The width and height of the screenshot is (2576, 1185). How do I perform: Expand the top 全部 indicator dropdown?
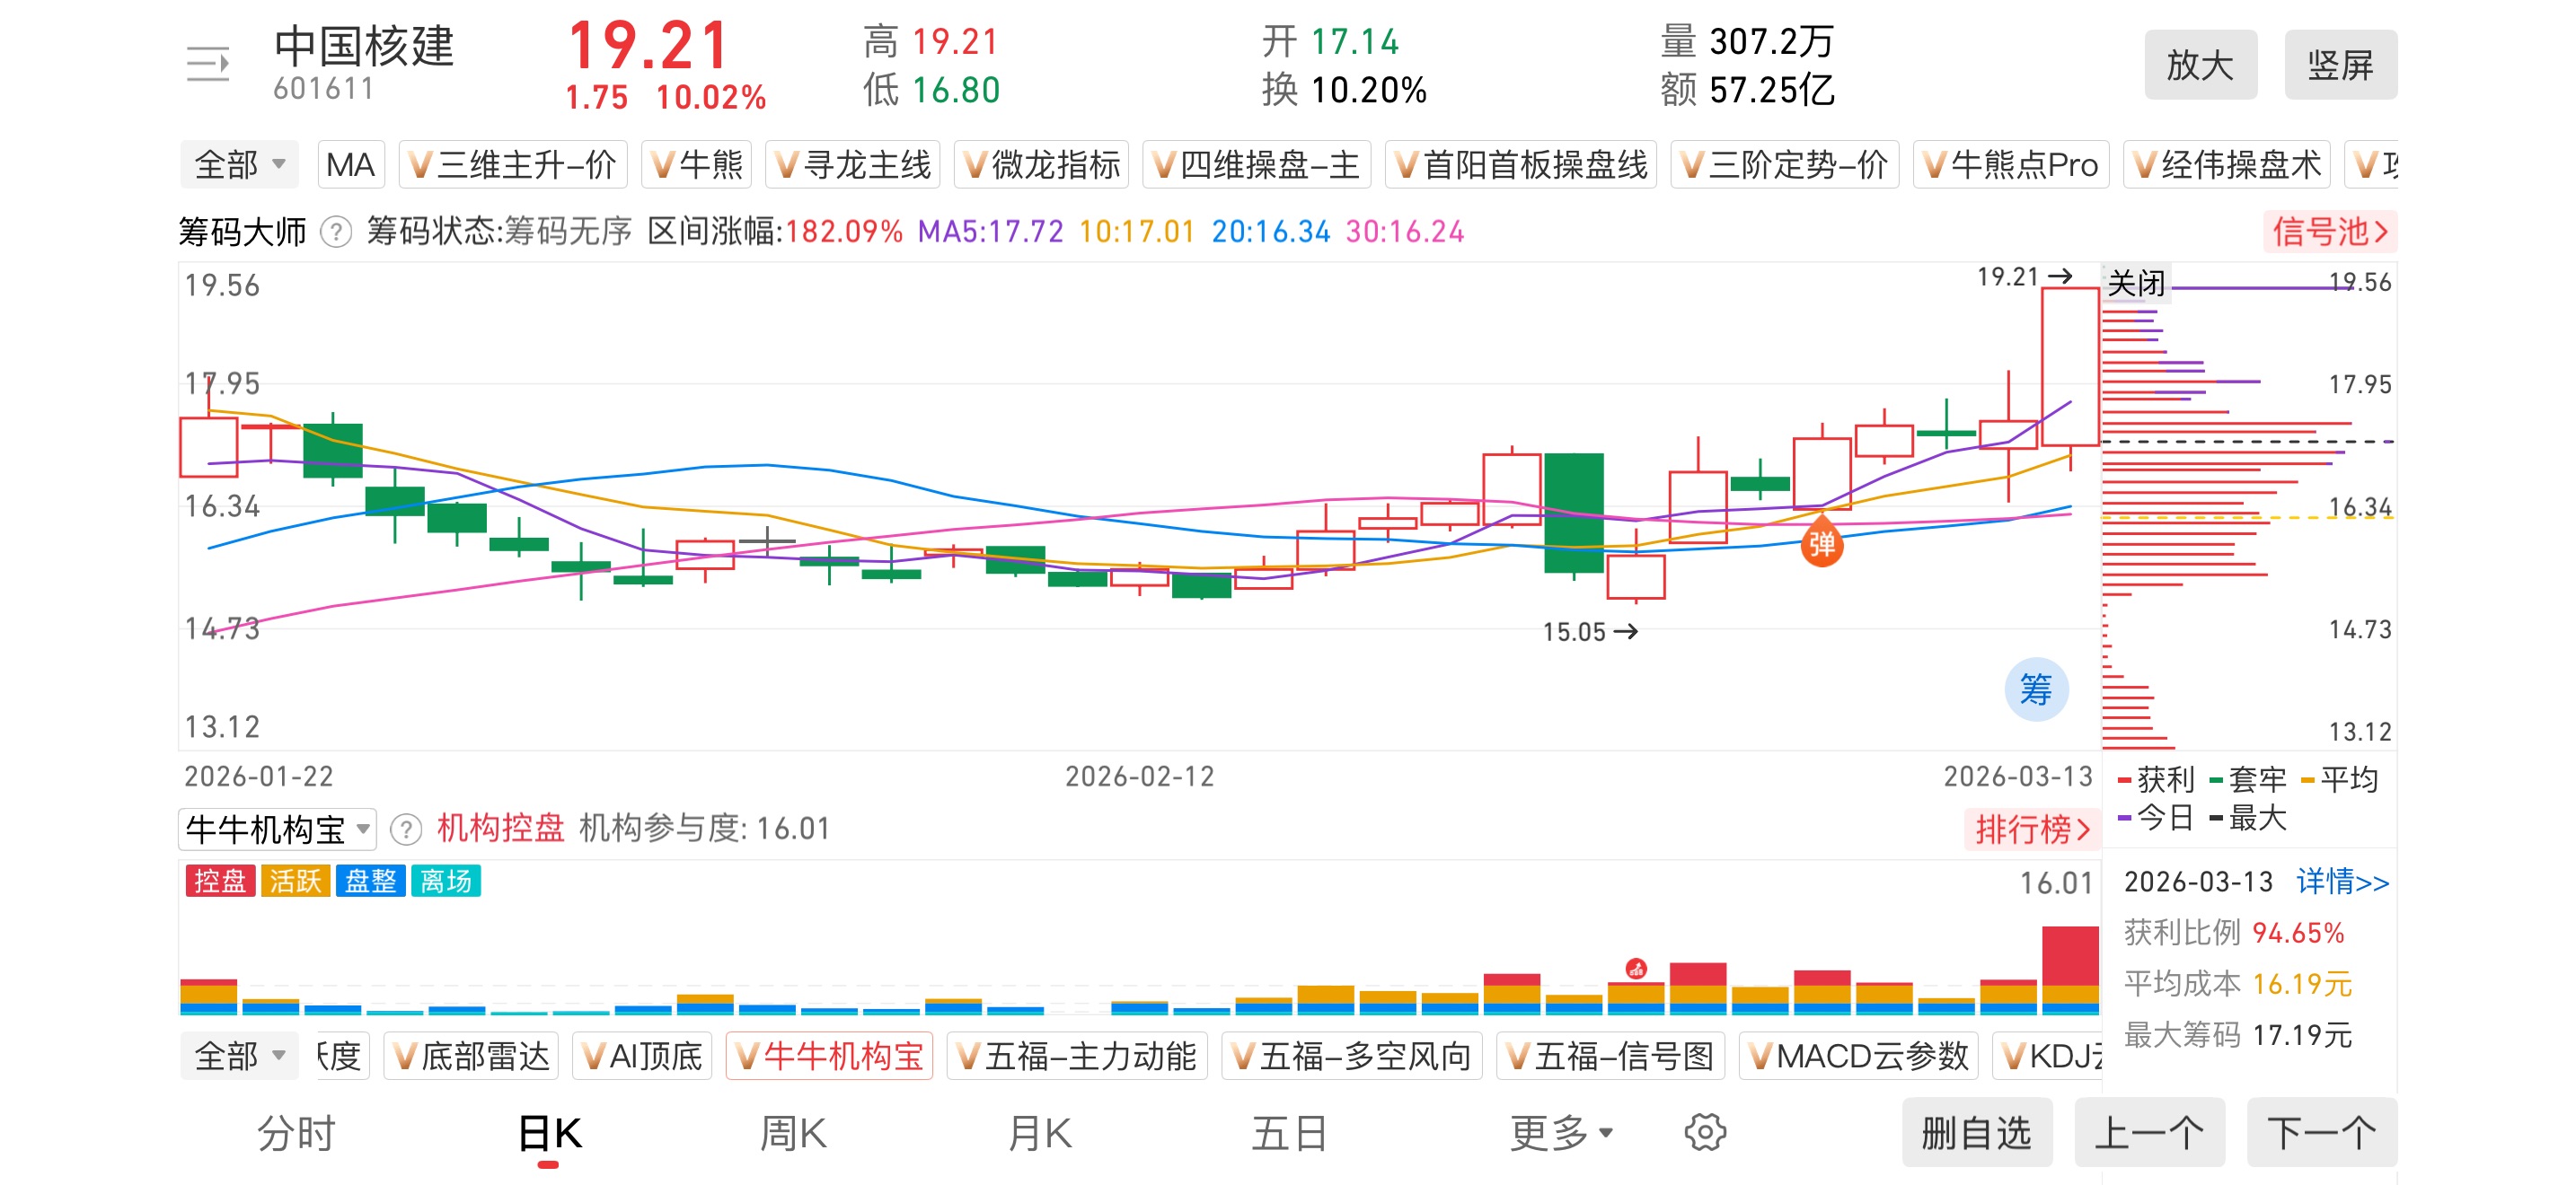[x=239, y=165]
